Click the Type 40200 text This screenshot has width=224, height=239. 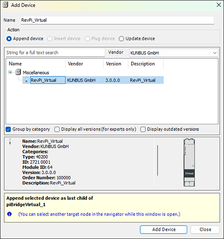[35, 157]
